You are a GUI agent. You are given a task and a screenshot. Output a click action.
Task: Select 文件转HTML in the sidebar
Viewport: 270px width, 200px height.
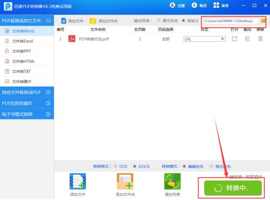tap(27, 61)
